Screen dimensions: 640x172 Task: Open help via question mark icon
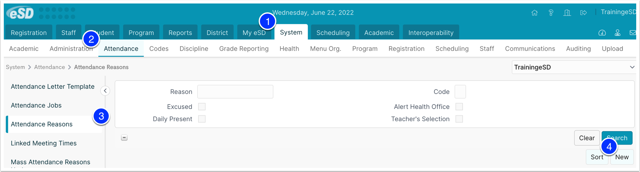(551, 13)
